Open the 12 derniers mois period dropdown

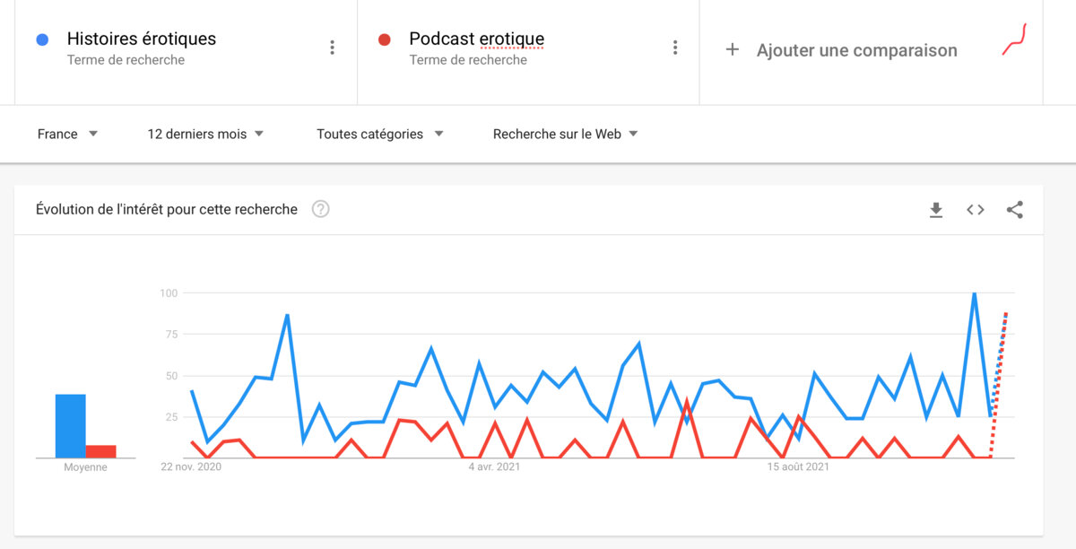tap(205, 134)
